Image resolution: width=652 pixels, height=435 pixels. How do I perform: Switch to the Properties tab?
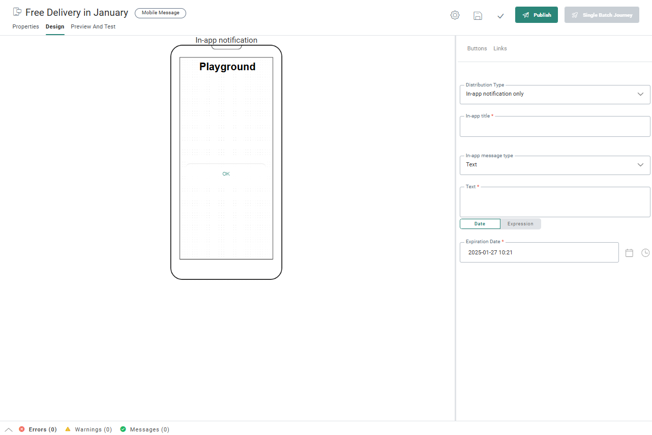click(x=25, y=26)
